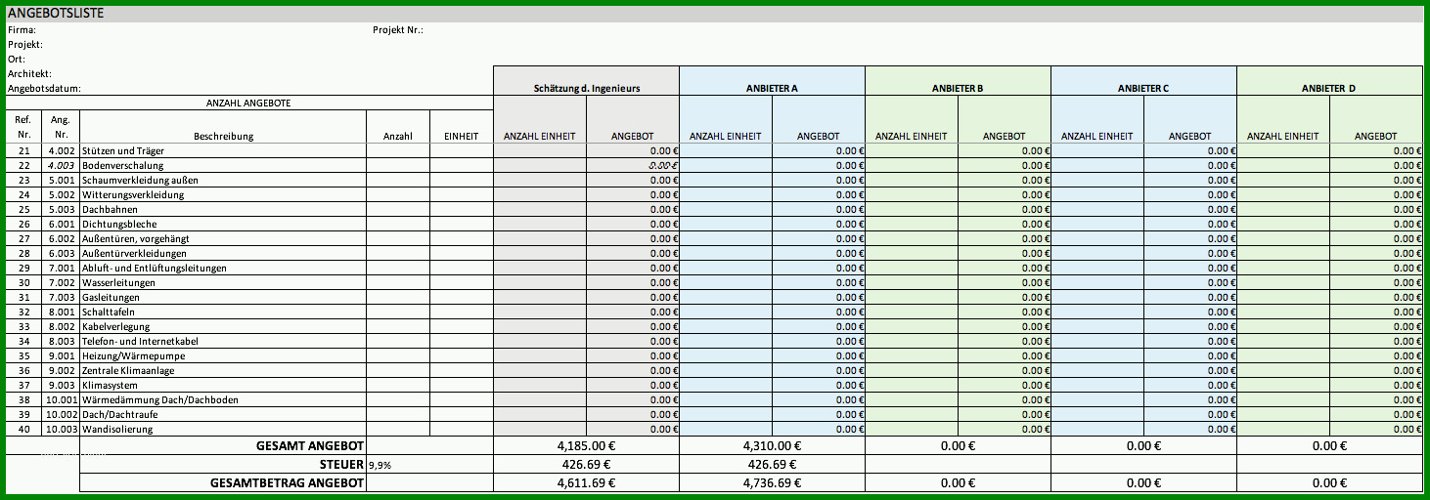The height and width of the screenshot is (500, 1430).
Task: Click the Angebotsdatum cell
Action: [x=44, y=88]
